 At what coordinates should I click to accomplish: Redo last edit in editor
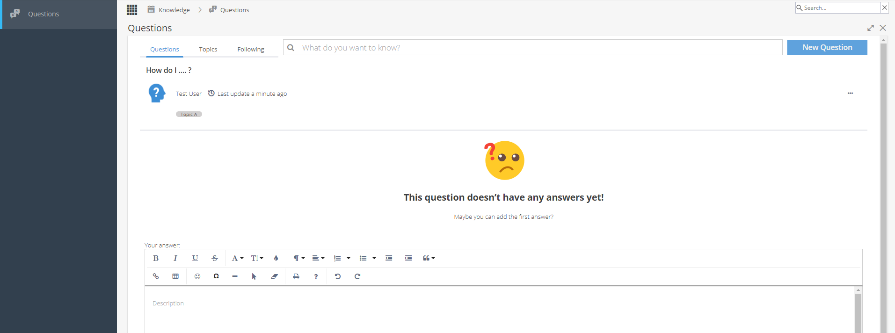[357, 276]
